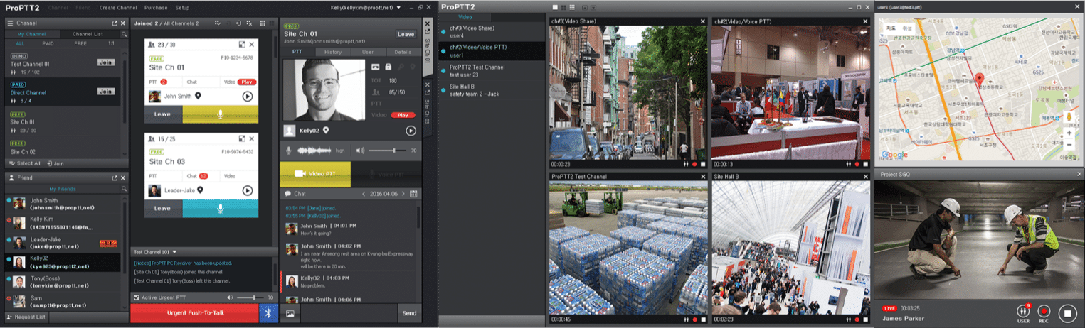Open USER list in Project SGQ video

click(1023, 312)
